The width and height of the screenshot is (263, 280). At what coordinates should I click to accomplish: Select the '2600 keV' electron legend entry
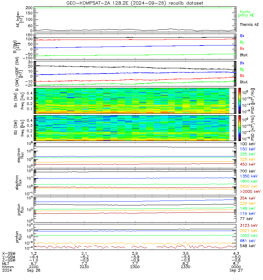pos(249,186)
